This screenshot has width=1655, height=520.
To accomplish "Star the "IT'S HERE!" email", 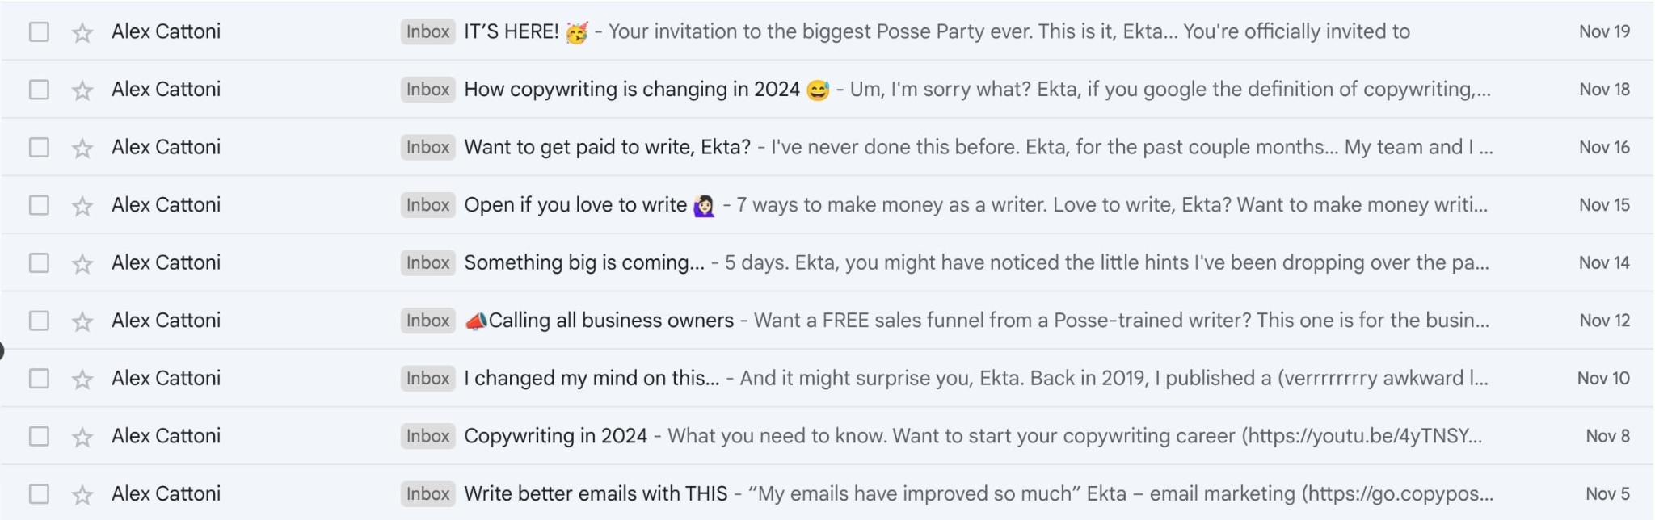I will 82,33.
